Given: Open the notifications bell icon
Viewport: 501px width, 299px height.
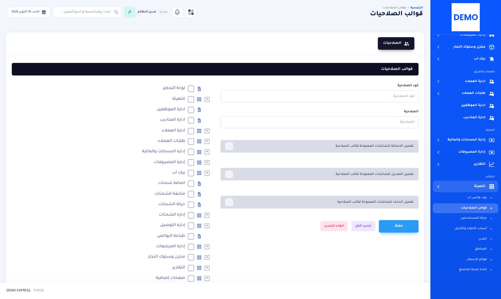Looking at the screenshot, I should click(177, 12).
